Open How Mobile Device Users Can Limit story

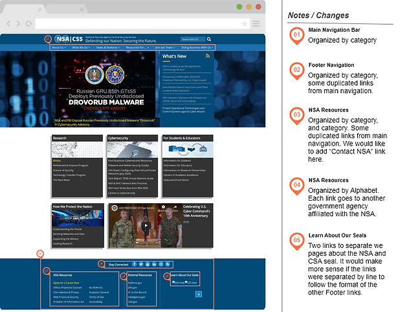[x=185, y=89]
